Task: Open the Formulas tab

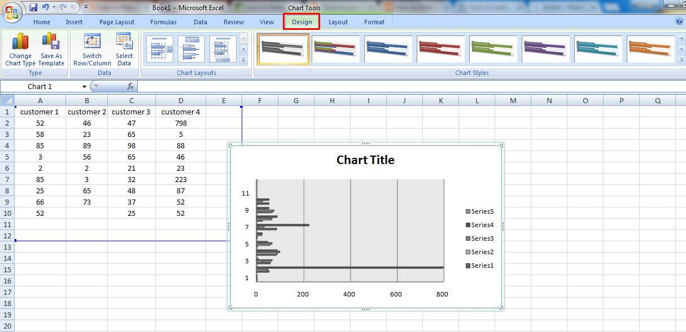Action: [x=163, y=22]
